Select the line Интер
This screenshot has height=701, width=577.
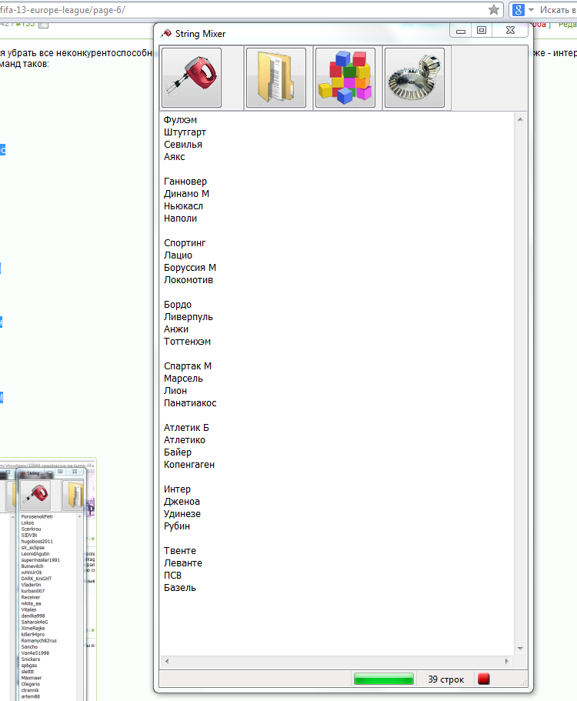click(x=177, y=489)
